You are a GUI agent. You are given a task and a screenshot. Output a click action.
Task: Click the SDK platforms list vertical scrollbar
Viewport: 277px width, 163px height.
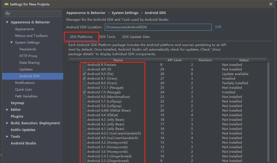point(268,108)
